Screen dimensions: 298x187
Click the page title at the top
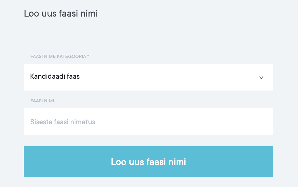click(61, 13)
